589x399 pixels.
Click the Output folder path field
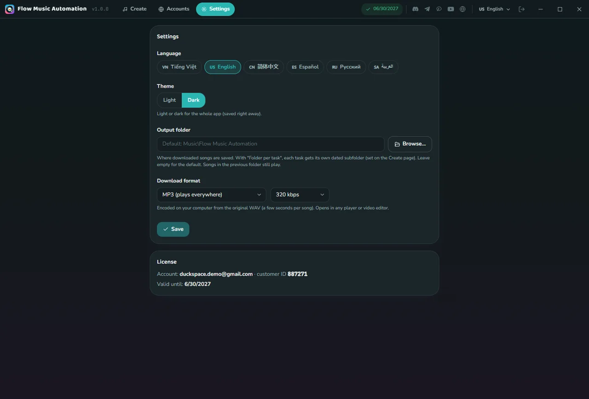click(271, 144)
